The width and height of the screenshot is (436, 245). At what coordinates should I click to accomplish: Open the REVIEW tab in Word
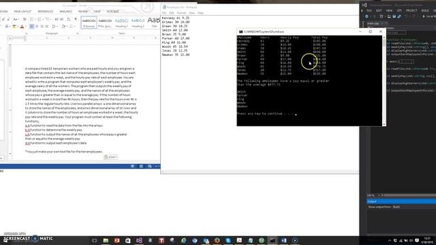coord(82,12)
